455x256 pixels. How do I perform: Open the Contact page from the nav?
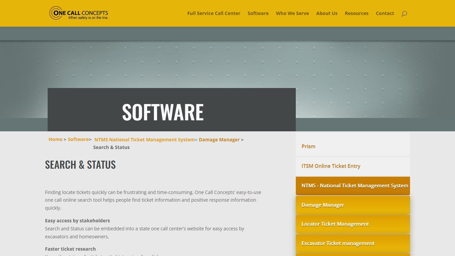click(385, 13)
